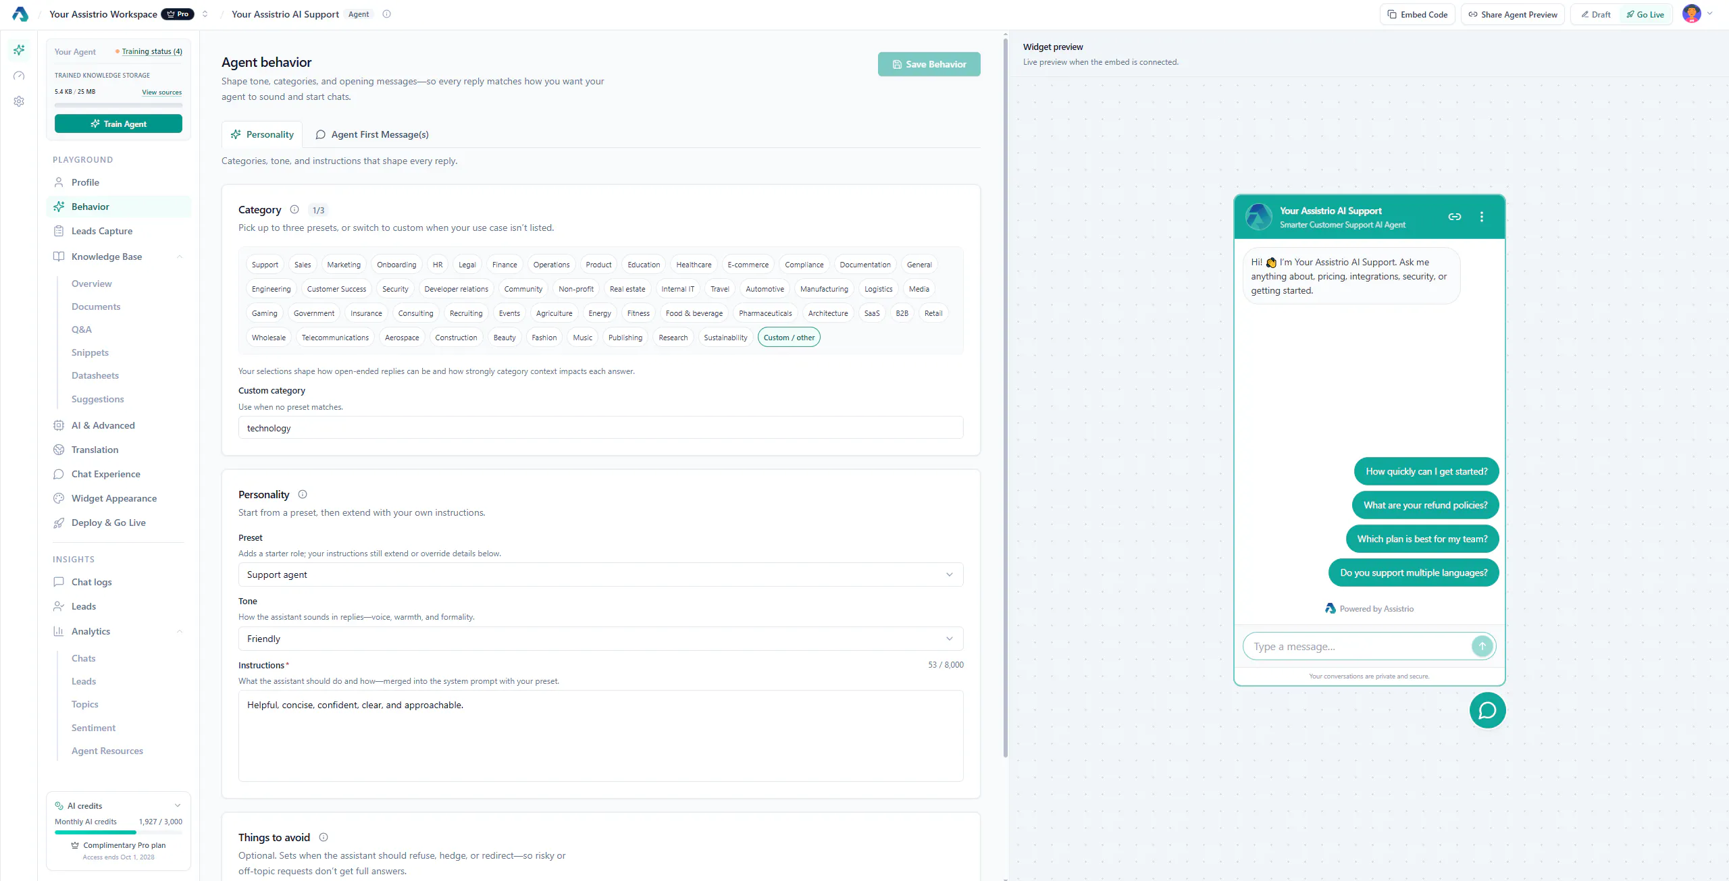Open the dashboard gauge icon in left rail
This screenshot has height=881, width=1729.
click(x=19, y=76)
